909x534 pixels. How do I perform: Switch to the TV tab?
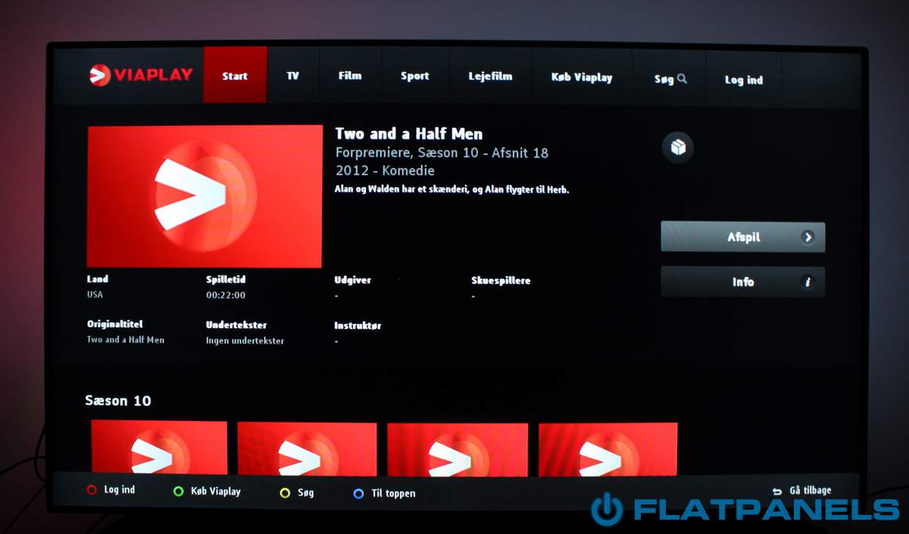point(293,76)
